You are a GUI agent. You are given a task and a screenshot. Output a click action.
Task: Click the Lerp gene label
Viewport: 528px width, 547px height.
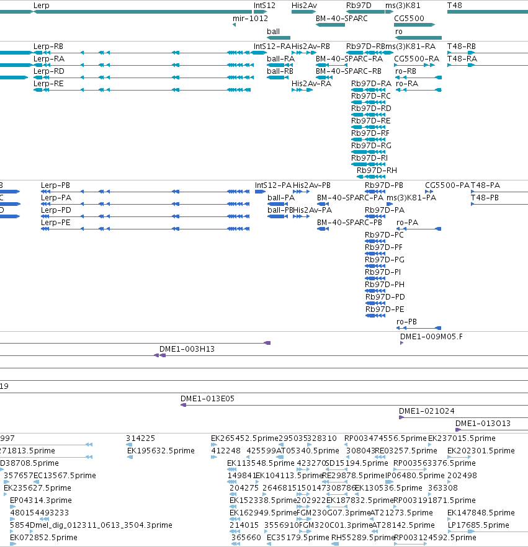click(x=41, y=5)
